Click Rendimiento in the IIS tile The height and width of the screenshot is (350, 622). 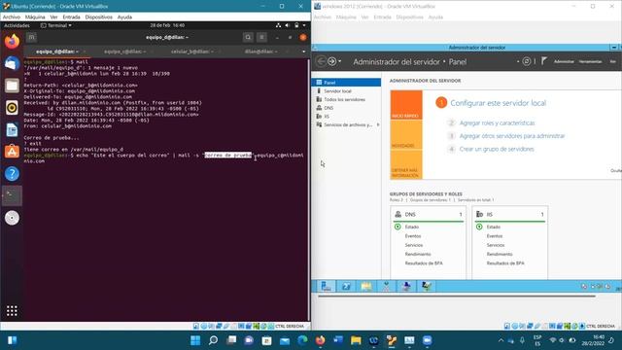(500, 254)
